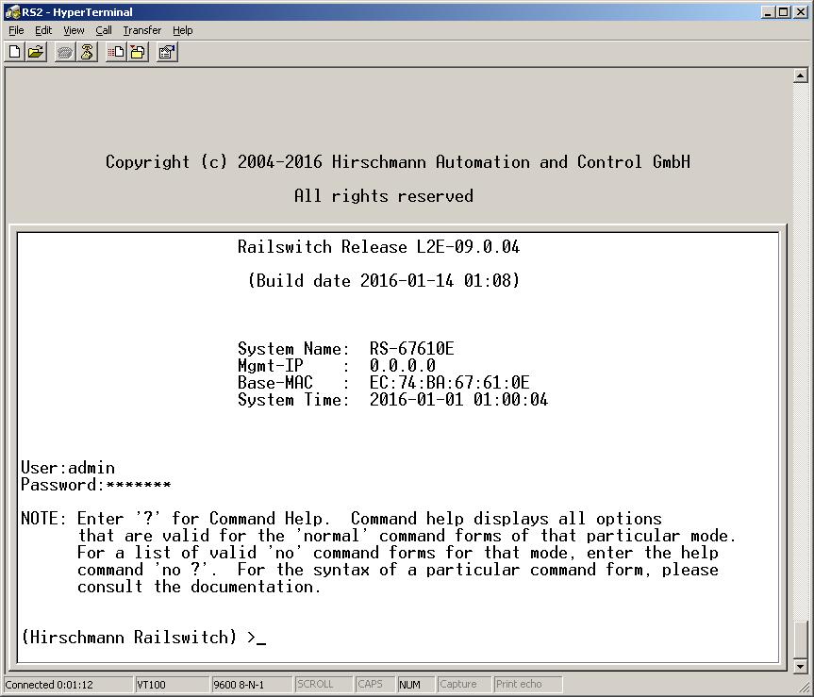Screen dimensions: 814x697
Task: Click the scrollbar down arrow
Action: pyautogui.click(x=800, y=666)
